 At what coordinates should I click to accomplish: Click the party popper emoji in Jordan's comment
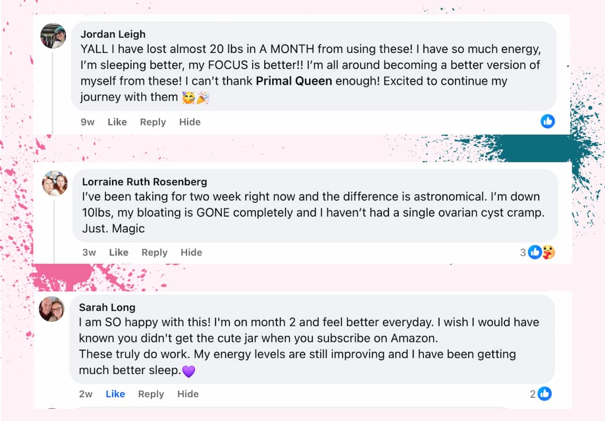203,98
